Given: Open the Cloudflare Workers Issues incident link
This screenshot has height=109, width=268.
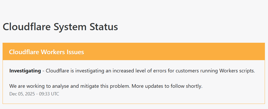Looking at the screenshot, I should (46, 52).
